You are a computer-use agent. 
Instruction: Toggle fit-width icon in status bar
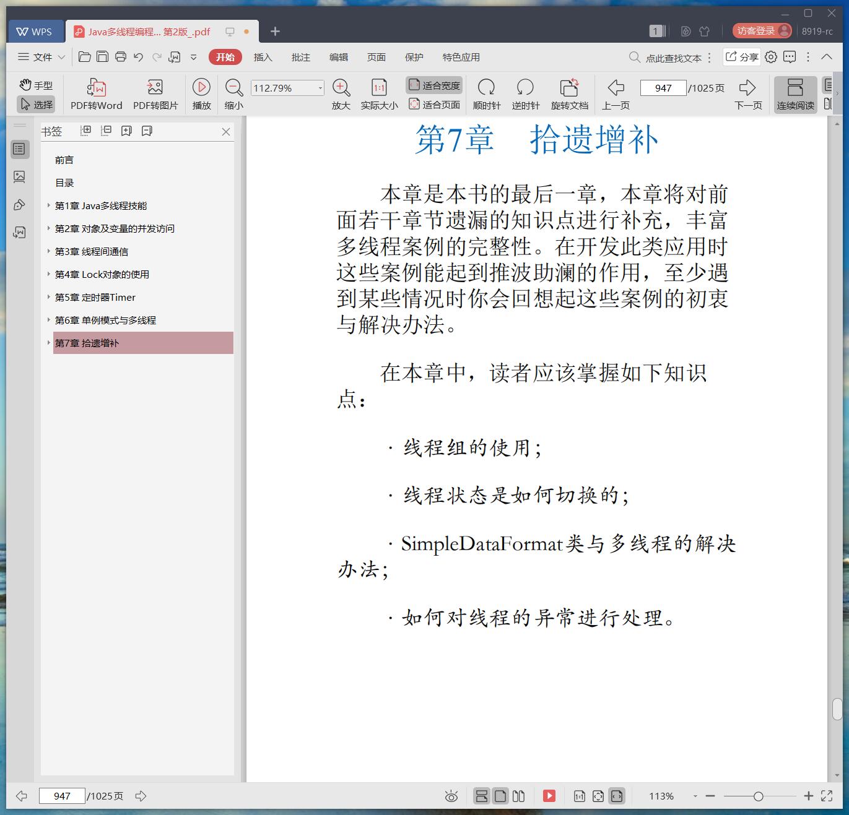[617, 796]
